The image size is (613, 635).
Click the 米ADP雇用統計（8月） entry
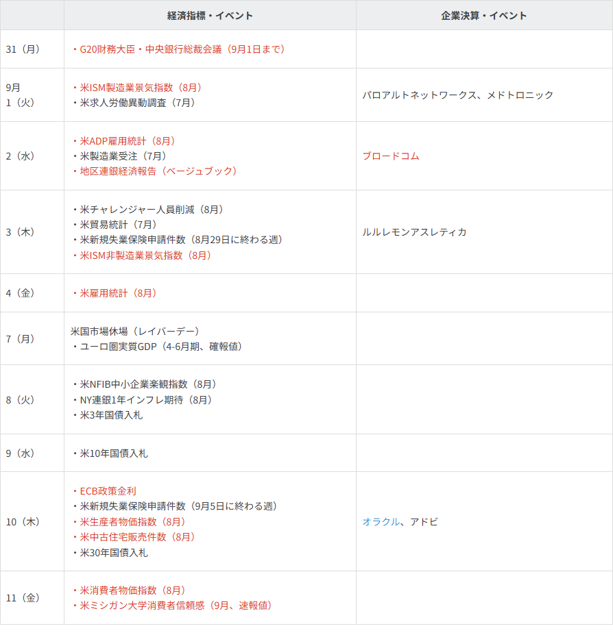[124, 141]
